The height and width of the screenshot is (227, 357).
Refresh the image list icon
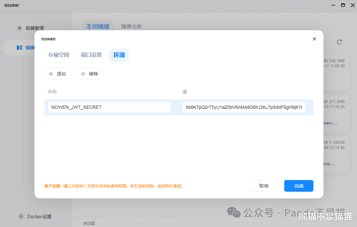pyautogui.click(x=339, y=42)
